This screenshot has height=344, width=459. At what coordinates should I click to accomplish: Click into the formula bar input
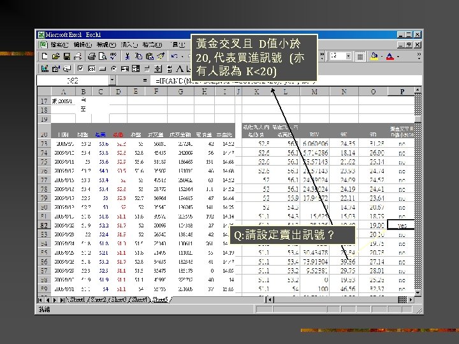pos(287,80)
